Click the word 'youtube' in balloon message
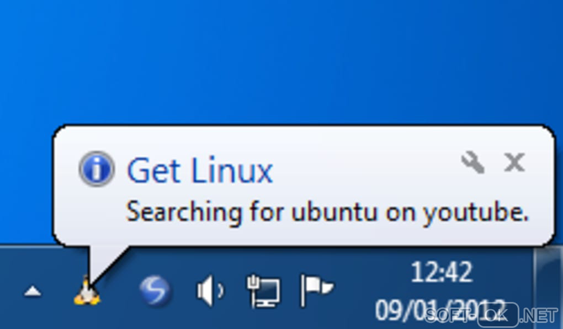 pos(472,213)
